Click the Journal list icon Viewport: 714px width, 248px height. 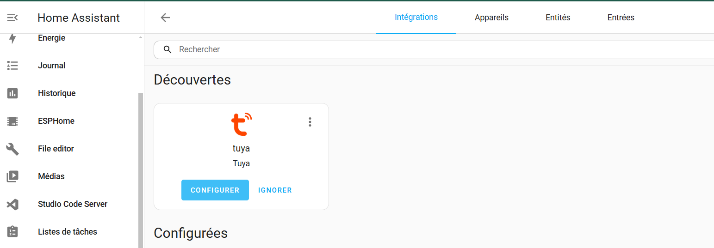(12, 66)
